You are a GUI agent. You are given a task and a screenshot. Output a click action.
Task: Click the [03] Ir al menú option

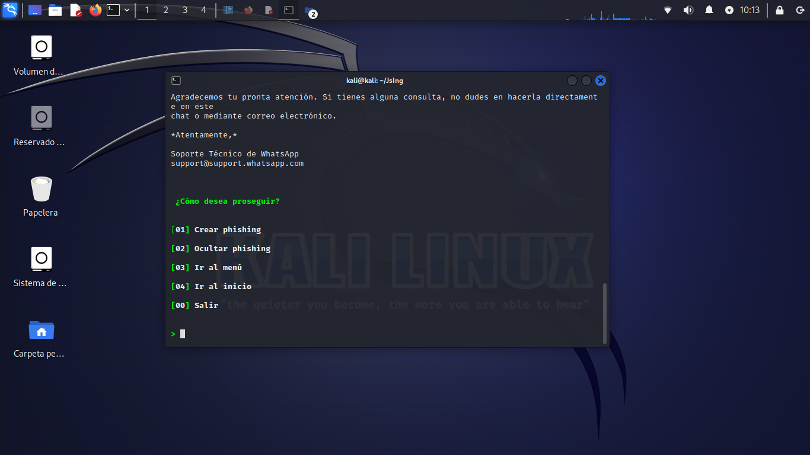206,268
